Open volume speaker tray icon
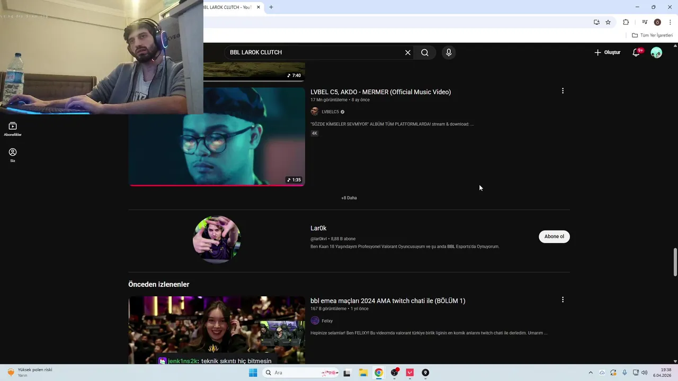 click(645, 373)
